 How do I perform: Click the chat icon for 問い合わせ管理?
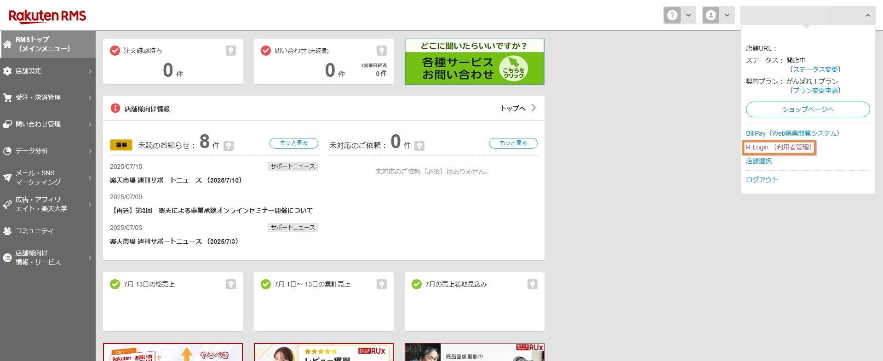pos(7,124)
